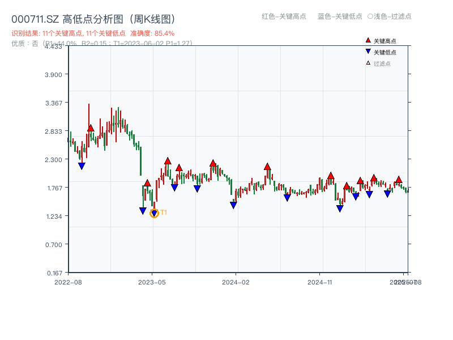Click the 2024-11 x-axis date label
This screenshot has width=453, height=340.
(320, 282)
